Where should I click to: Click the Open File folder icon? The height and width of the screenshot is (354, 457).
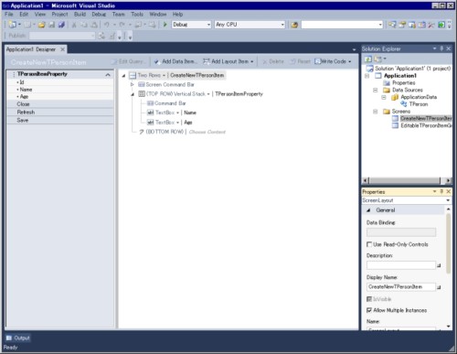click(41, 25)
